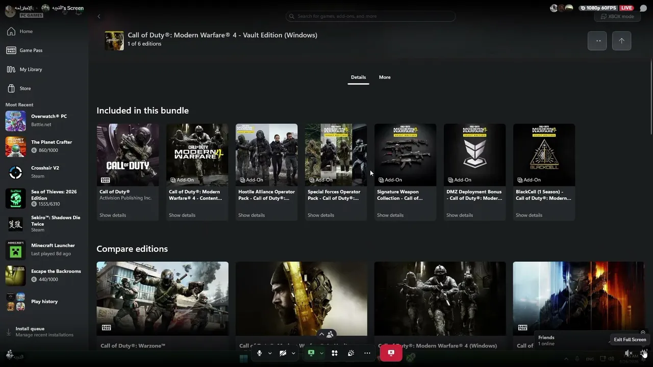Click the search games field
This screenshot has height=367, width=653.
tap(370, 16)
